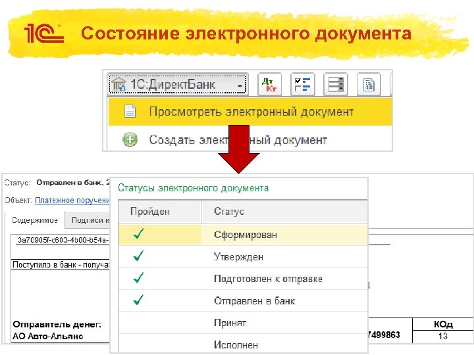Switch to the Содержимое tab

(35, 220)
